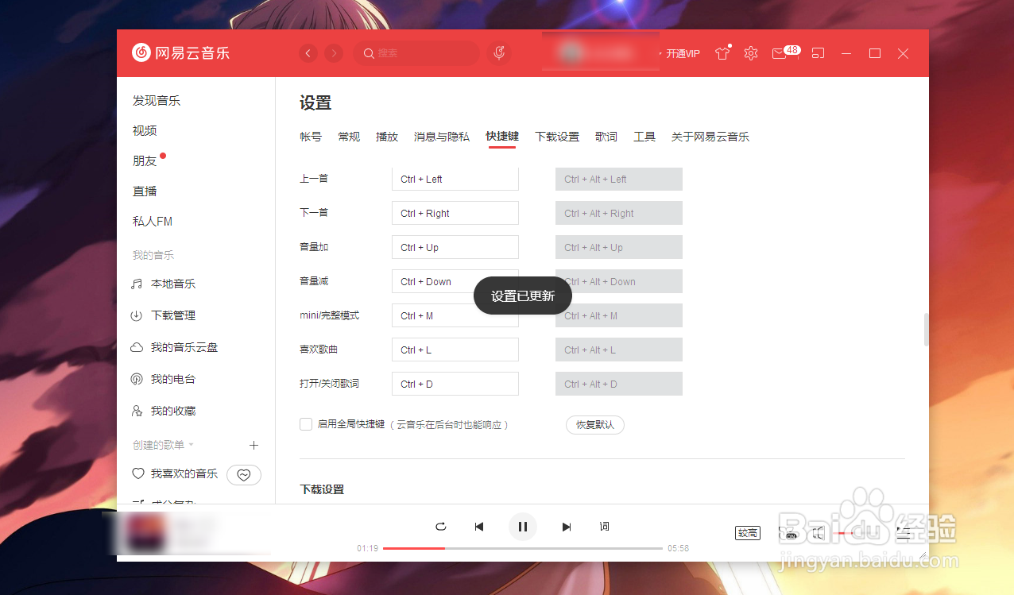Screen dimensions: 1014x595
Task: Click the settings page vertical scrollbar
Action: click(926, 330)
